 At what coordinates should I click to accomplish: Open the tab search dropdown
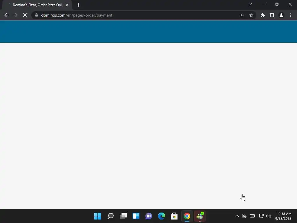pyautogui.click(x=250, y=4)
